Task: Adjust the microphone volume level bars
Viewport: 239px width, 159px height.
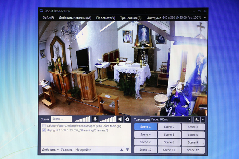Action: click(x=82, y=119)
